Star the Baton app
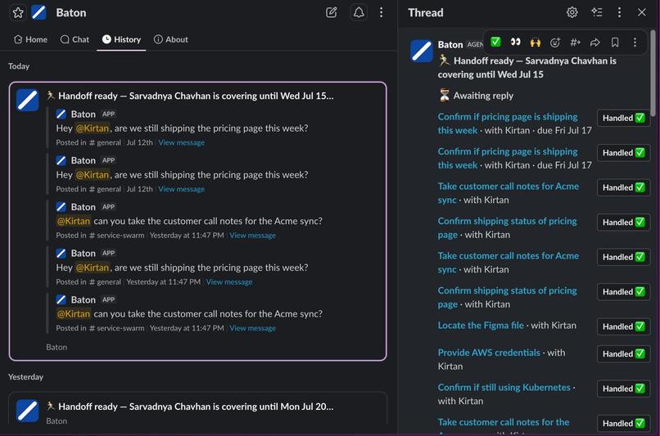The image size is (660, 436). [x=18, y=12]
